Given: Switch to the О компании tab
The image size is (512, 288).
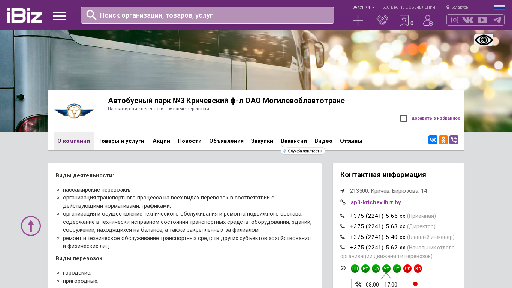Looking at the screenshot, I should click(73, 141).
